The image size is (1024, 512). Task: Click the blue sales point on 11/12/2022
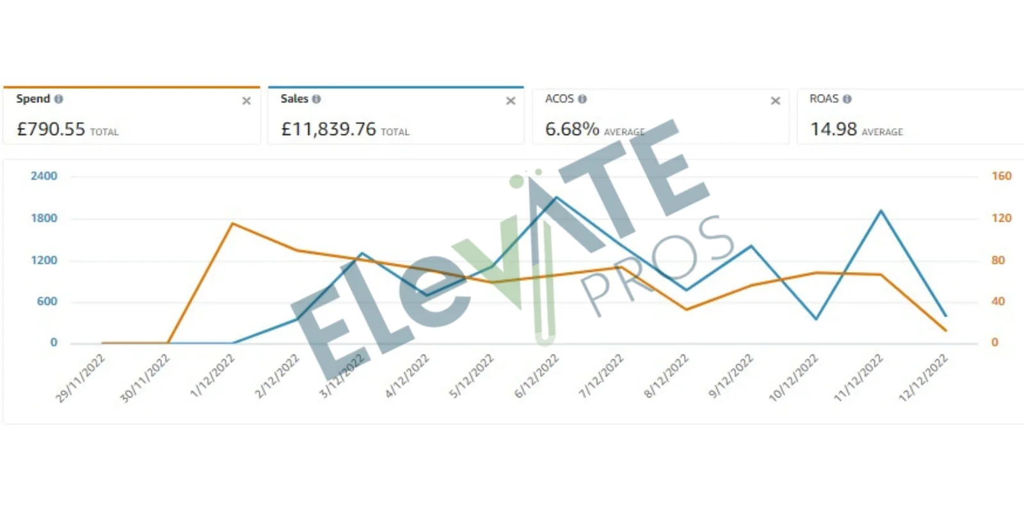[x=881, y=211]
